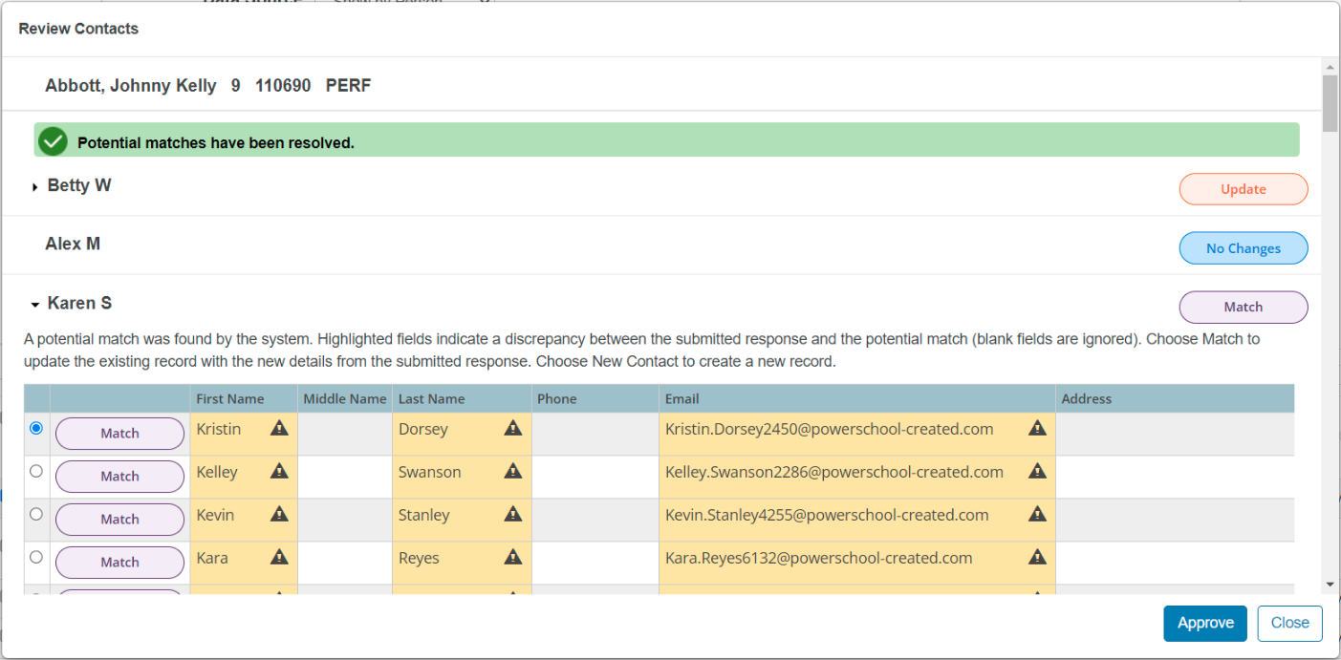Click the Approve button

point(1204,623)
